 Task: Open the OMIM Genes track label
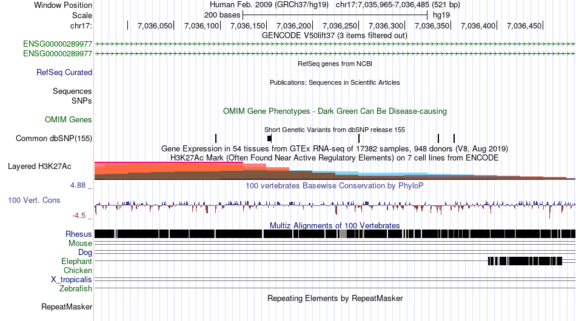(69, 119)
